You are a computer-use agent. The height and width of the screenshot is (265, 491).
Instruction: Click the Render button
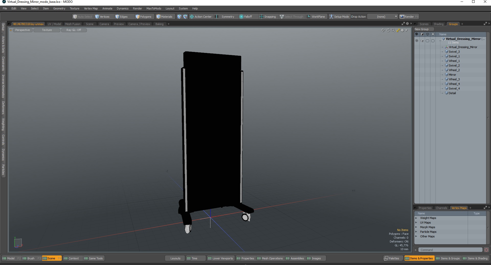[409, 17]
